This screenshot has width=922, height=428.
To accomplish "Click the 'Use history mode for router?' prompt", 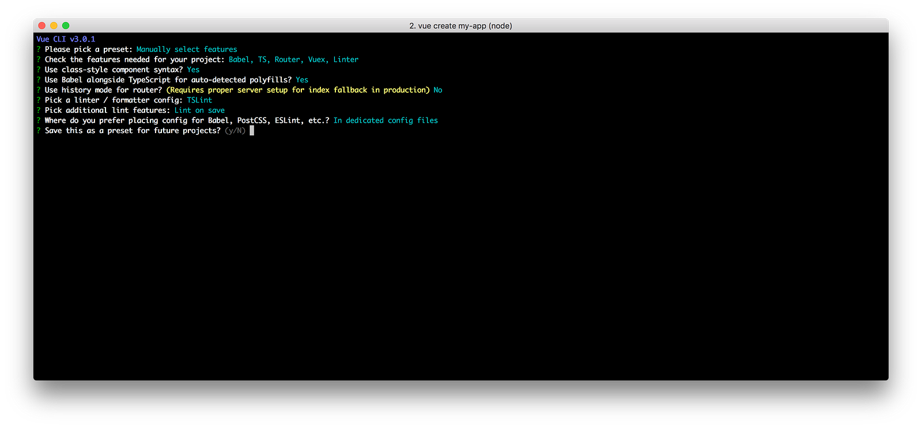I will click(104, 90).
